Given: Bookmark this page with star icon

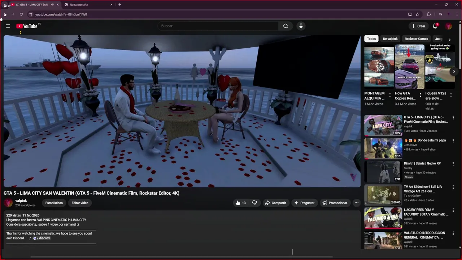Looking at the screenshot, I should (417, 14).
